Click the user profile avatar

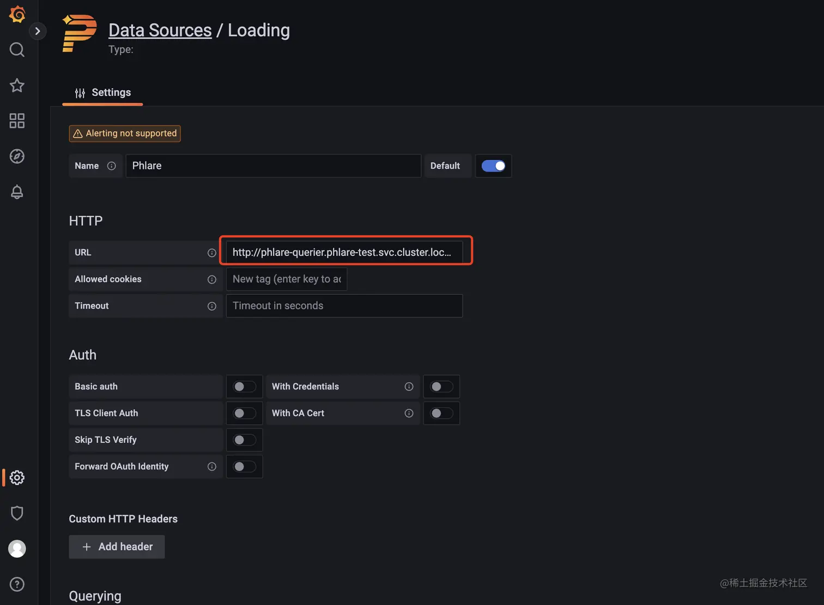click(x=17, y=548)
